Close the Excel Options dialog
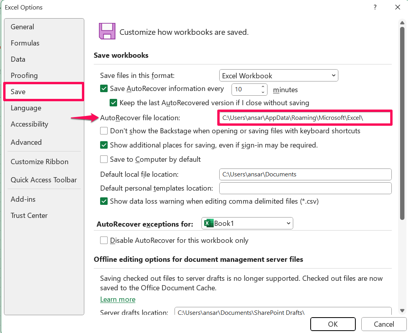The width and height of the screenshot is (408, 333). (x=398, y=7)
